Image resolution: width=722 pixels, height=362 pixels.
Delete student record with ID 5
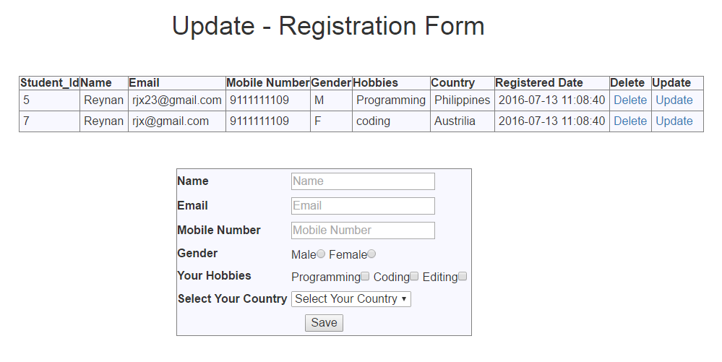point(630,100)
